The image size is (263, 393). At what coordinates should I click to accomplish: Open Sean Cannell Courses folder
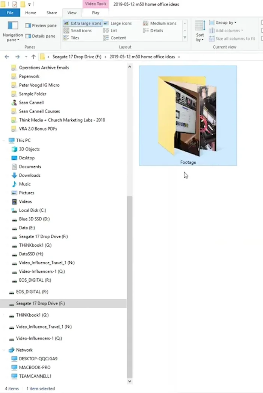[39, 111]
